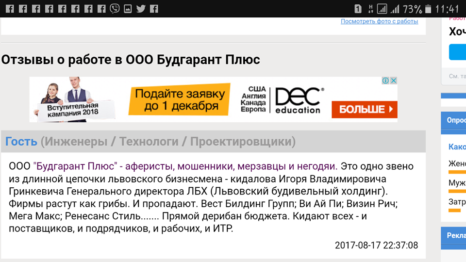This screenshot has height=262, width=466.
Task: Tap the mobile signal strength icon
Action: click(x=395, y=9)
